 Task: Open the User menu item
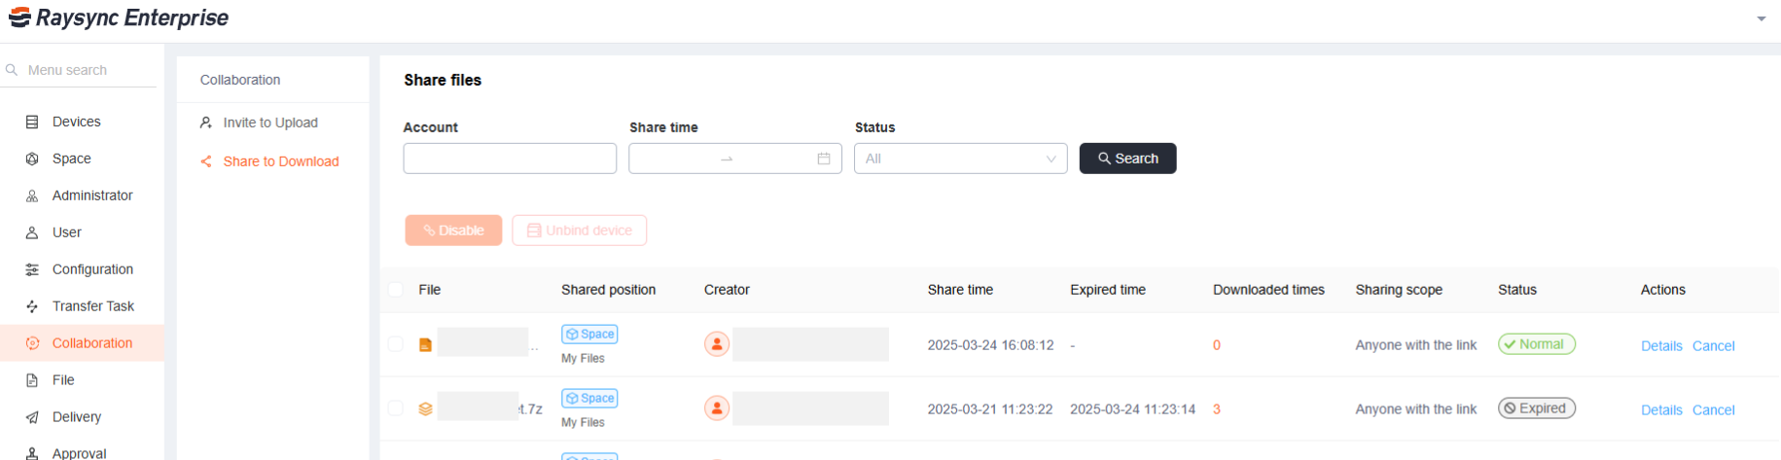point(82,232)
